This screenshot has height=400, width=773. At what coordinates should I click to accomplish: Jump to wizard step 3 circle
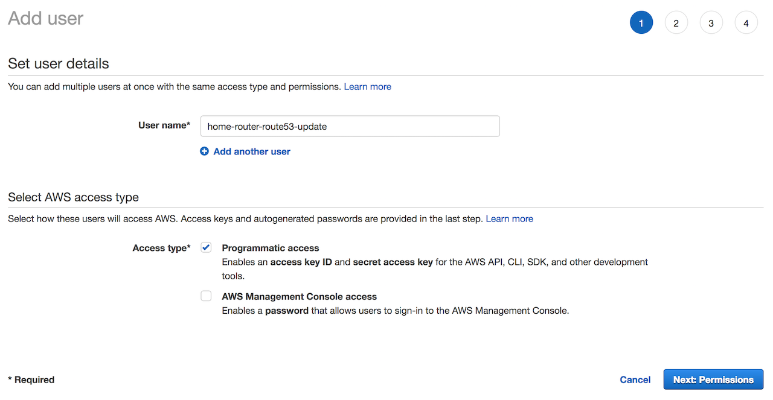711,23
